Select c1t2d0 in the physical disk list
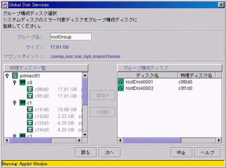The image size is (226, 168). coord(42,116)
